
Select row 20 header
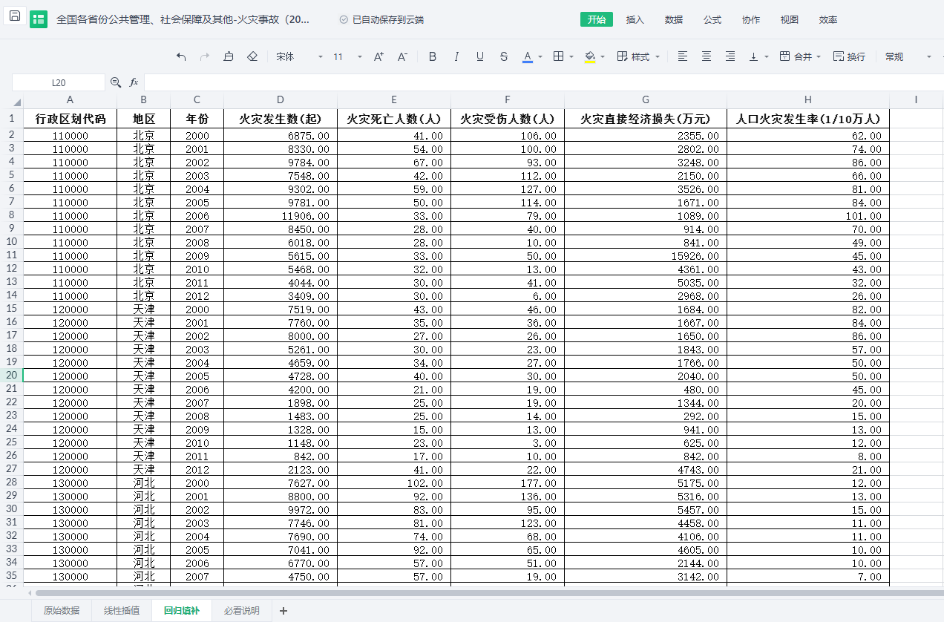pos(11,376)
